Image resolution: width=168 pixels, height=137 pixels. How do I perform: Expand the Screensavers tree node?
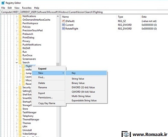17,59
